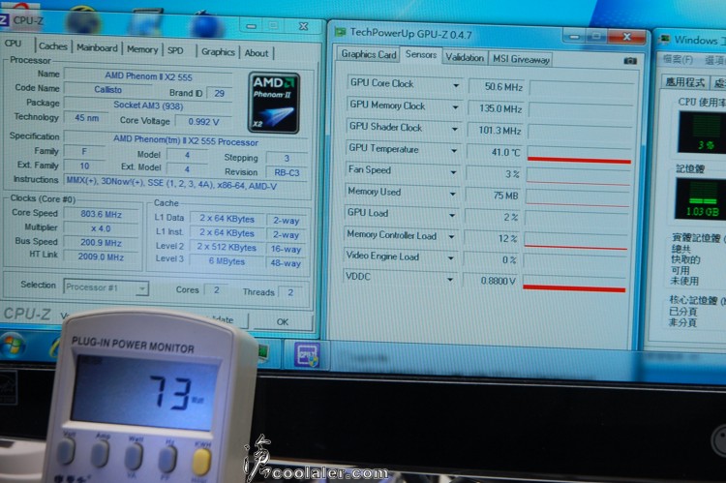The height and width of the screenshot is (483, 726).
Task: Expand the GPU Shader Clock sensor dropdown
Action: (x=455, y=129)
